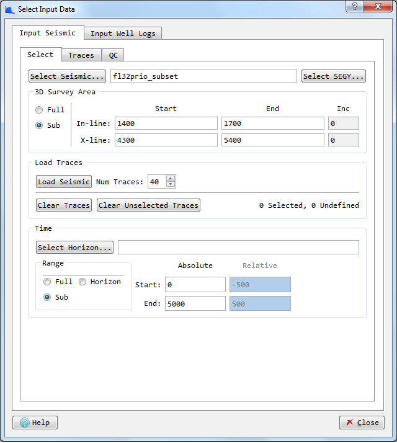Edit the X-line start value 4300
The image size is (397, 443).
166,140
